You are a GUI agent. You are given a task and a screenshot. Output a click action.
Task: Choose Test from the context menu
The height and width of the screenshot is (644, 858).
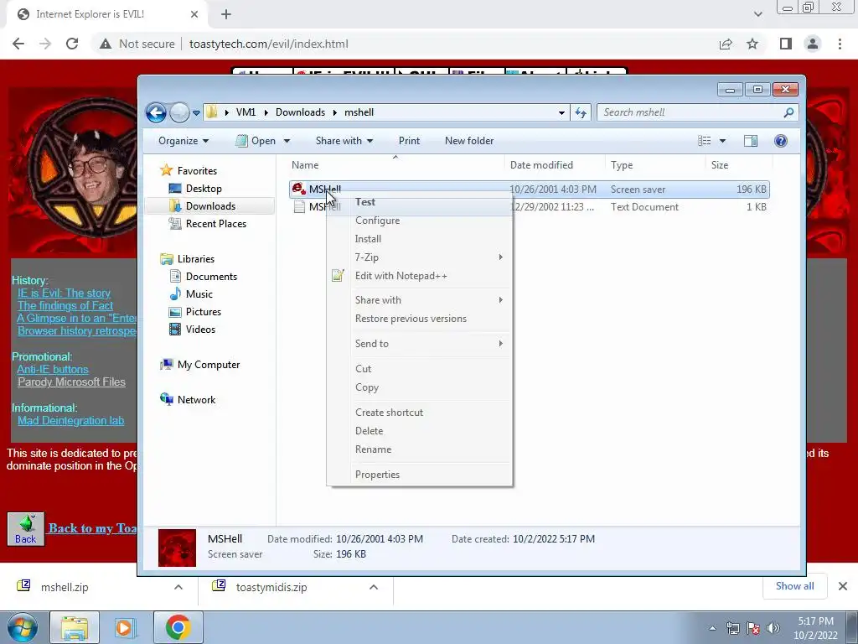pyautogui.click(x=419, y=202)
